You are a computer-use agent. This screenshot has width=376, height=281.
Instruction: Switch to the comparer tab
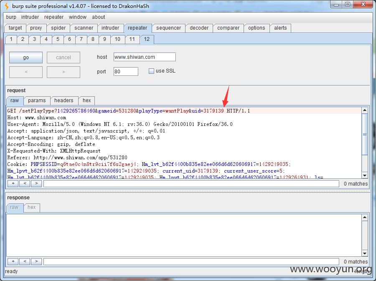(x=228, y=28)
